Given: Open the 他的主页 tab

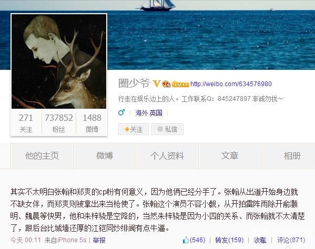Looking at the screenshot, I should 42,155.
